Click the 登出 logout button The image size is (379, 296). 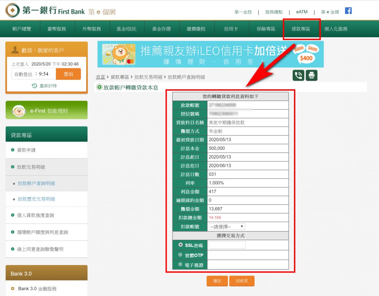pyautogui.click(x=68, y=74)
